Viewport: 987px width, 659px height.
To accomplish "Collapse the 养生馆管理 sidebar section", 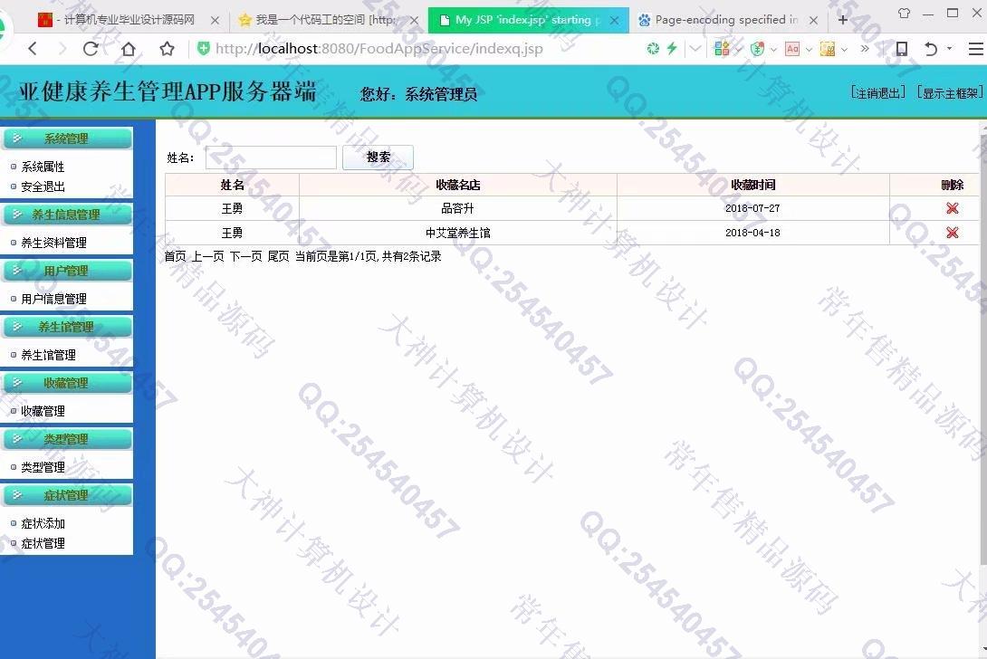I will 67,327.
